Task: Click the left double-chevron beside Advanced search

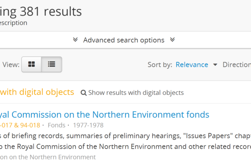Action: pos(75,40)
